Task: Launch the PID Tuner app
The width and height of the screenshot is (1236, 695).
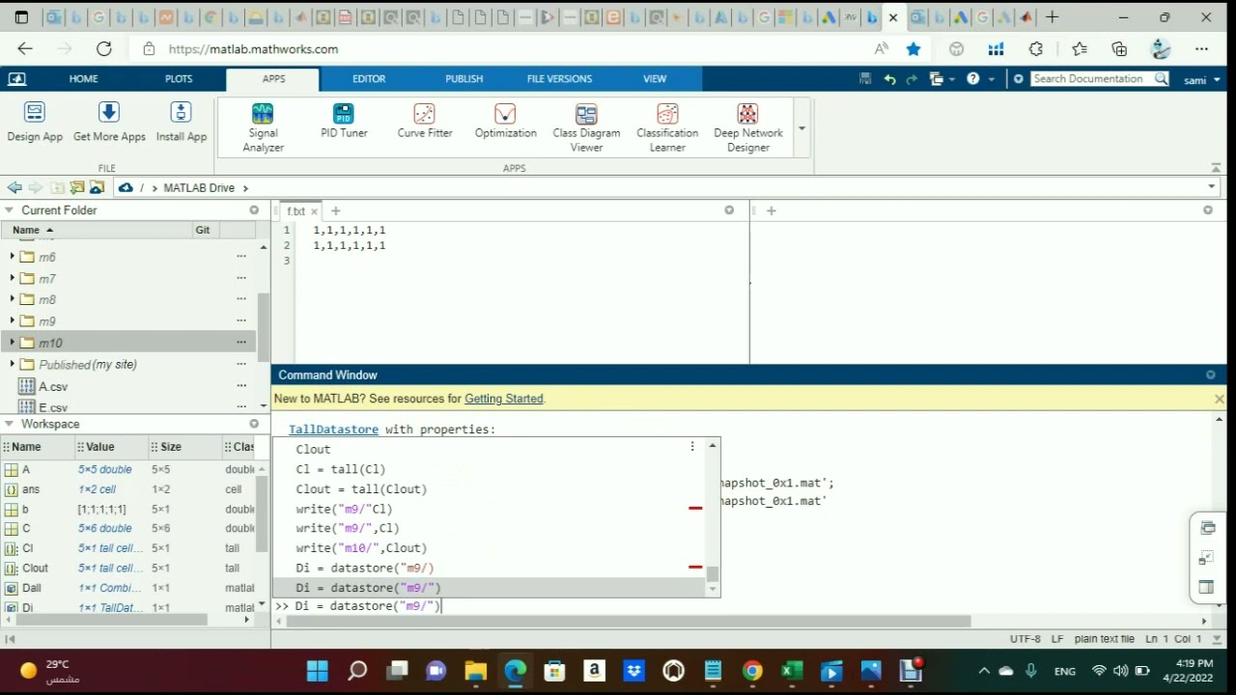Action: point(344,122)
